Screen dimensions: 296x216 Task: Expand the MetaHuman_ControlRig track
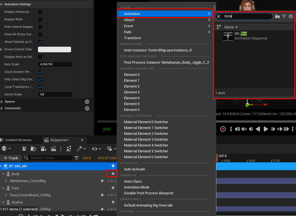pos(6,181)
